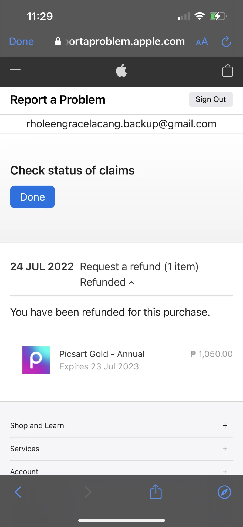Go back with browser back arrow
Image resolution: width=243 pixels, height=527 pixels.
click(x=18, y=492)
